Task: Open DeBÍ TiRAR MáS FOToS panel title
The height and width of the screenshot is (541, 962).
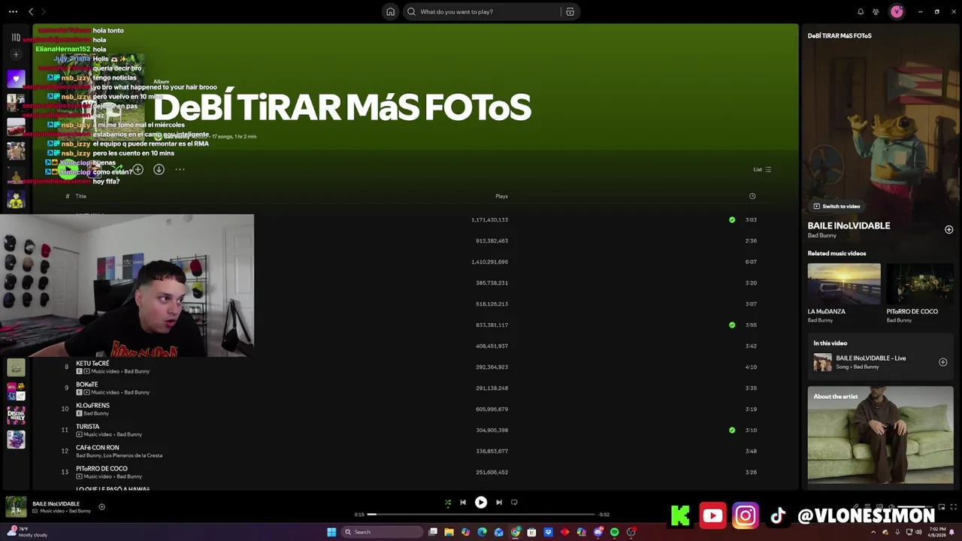Action: point(839,35)
